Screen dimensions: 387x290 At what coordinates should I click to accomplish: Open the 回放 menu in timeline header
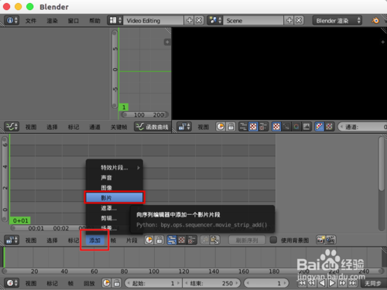(89, 283)
